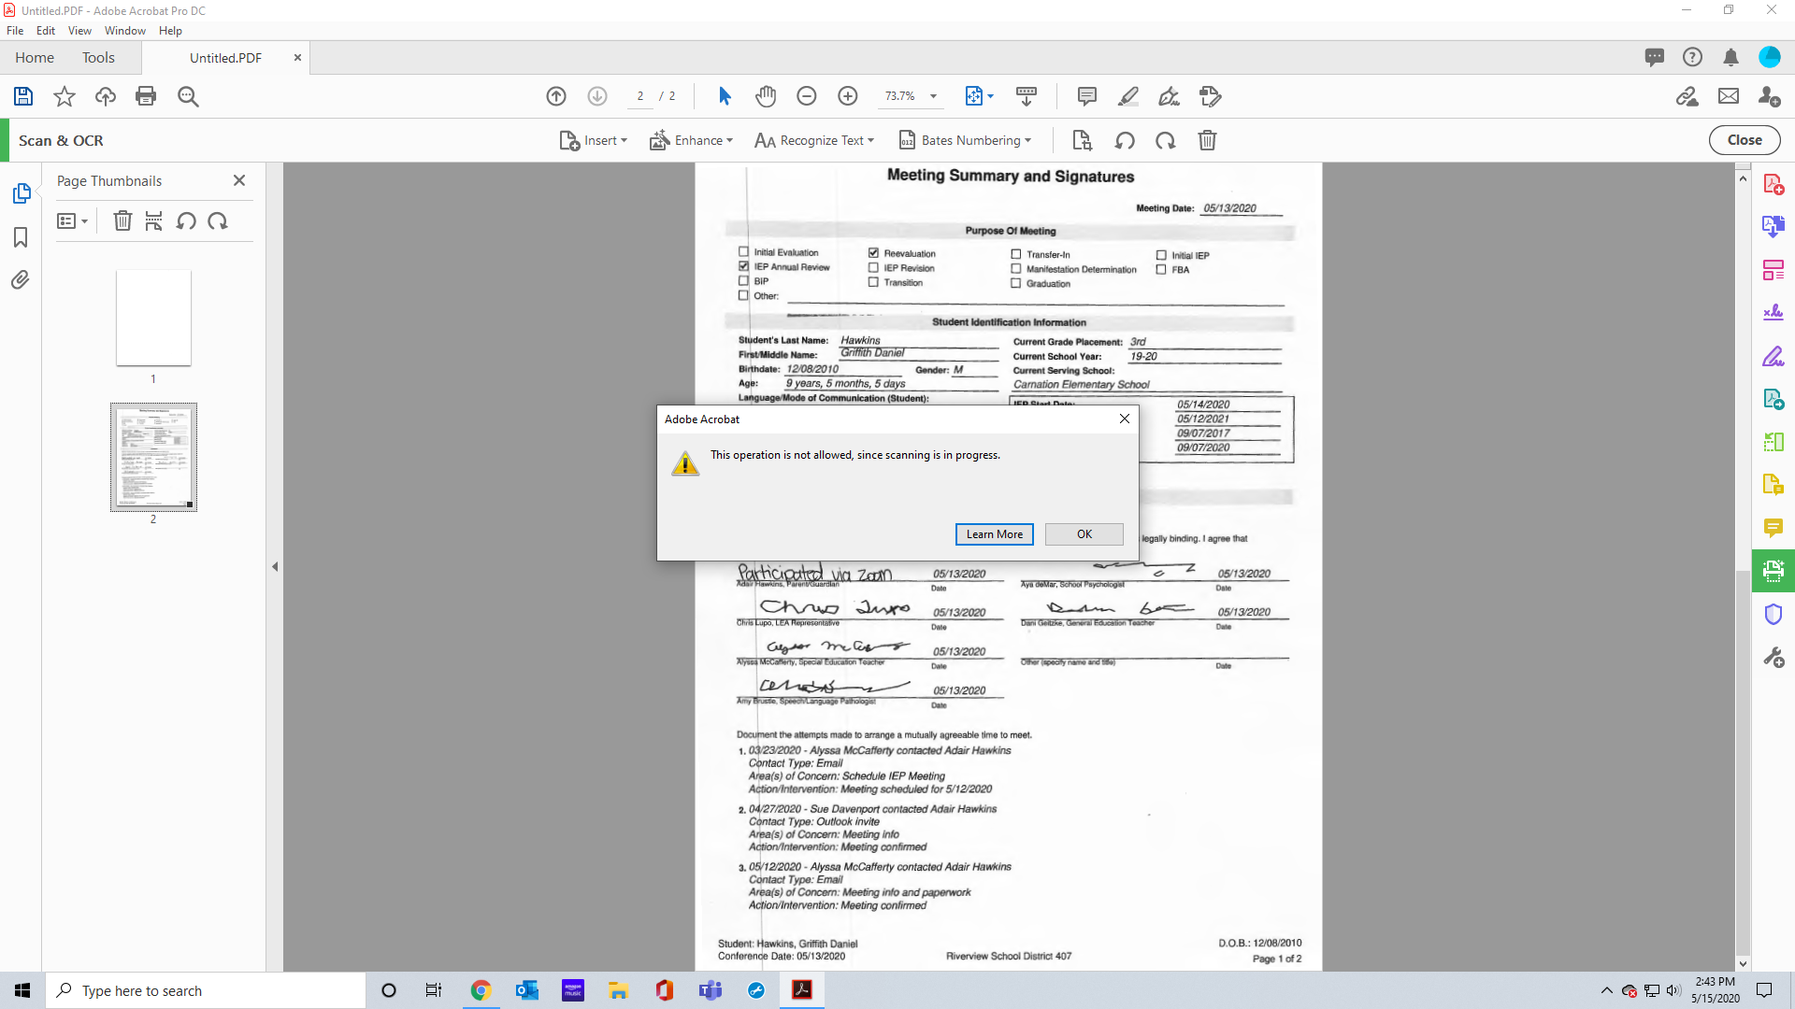The height and width of the screenshot is (1009, 1795).
Task: Click OK in the Adobe Acrobat dialog
Action: point(1084,534)
